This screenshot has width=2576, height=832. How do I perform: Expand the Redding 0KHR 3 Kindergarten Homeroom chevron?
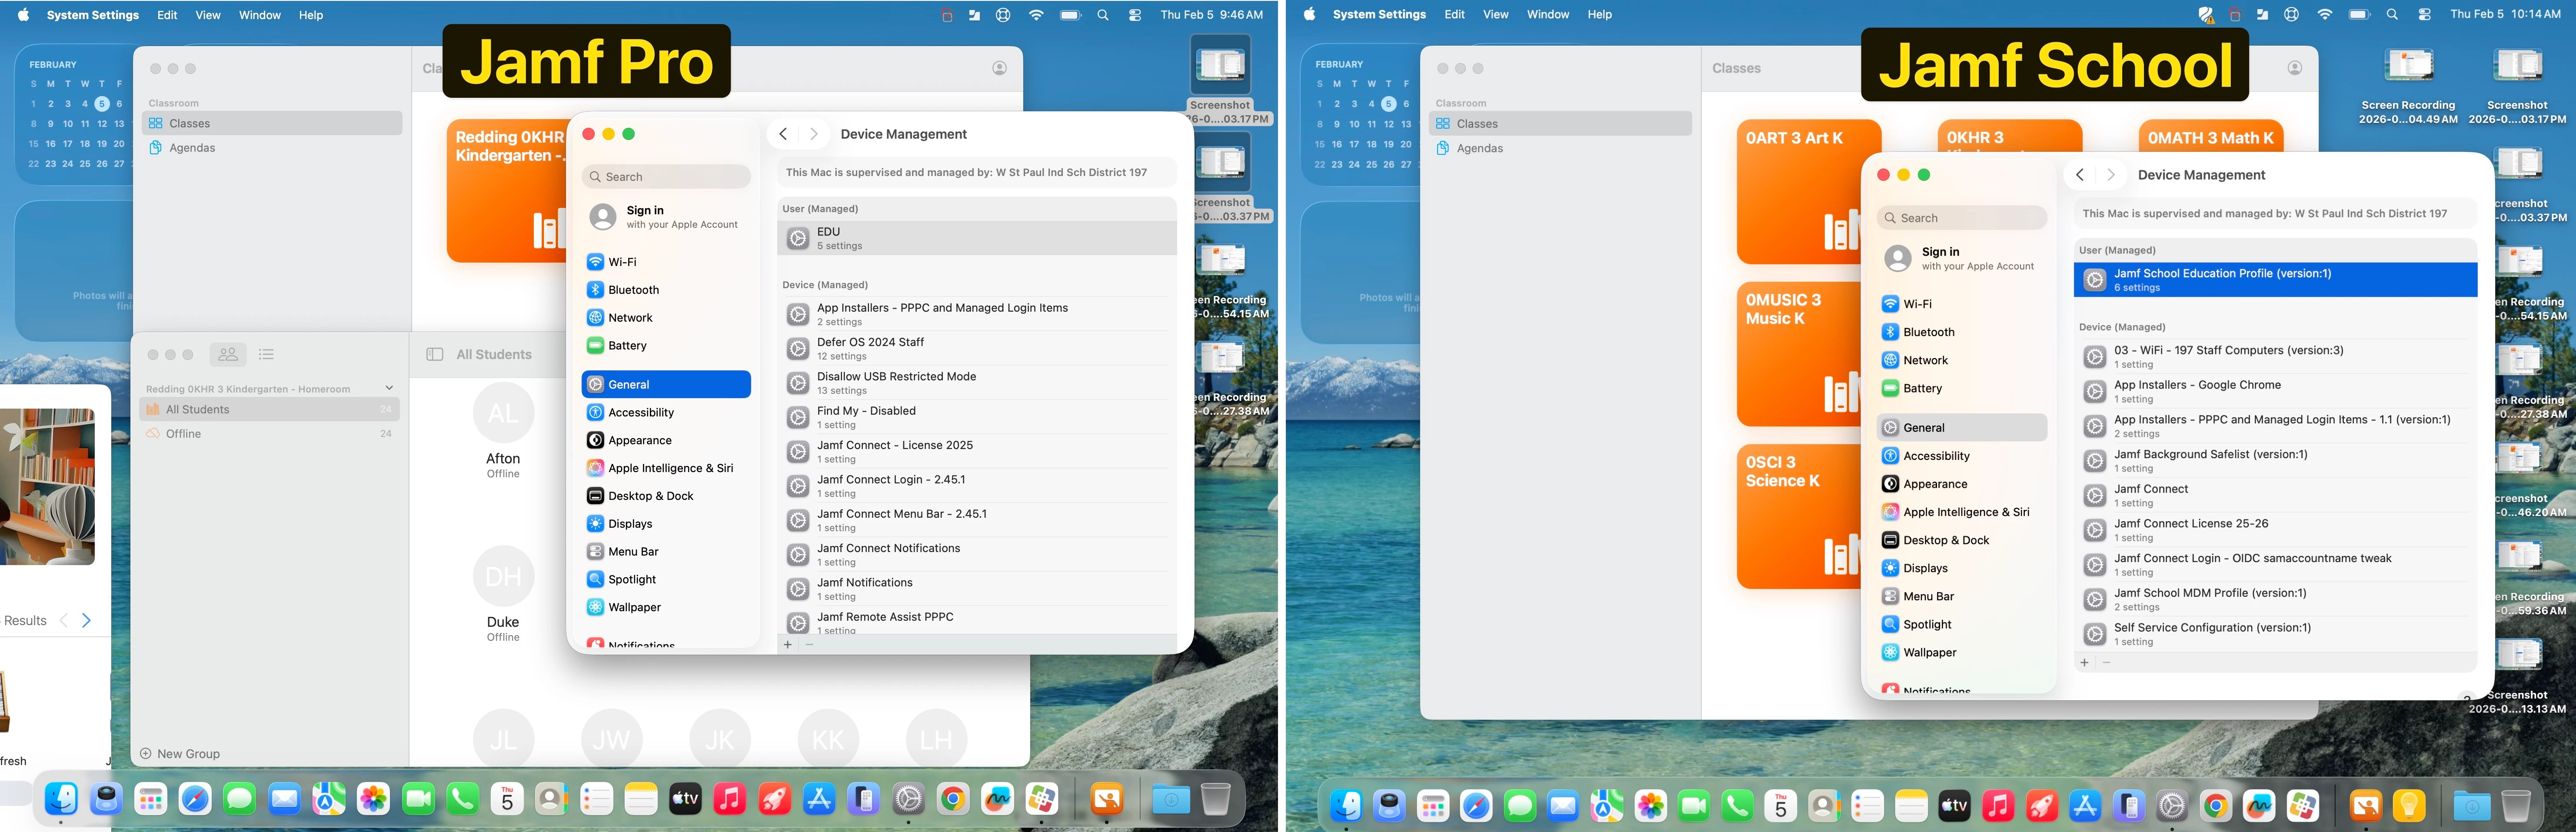click(x=389, y=388)
